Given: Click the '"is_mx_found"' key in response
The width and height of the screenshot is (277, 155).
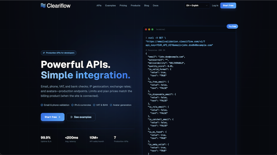Looking at the screenshot, I should (x=155, y=132).
